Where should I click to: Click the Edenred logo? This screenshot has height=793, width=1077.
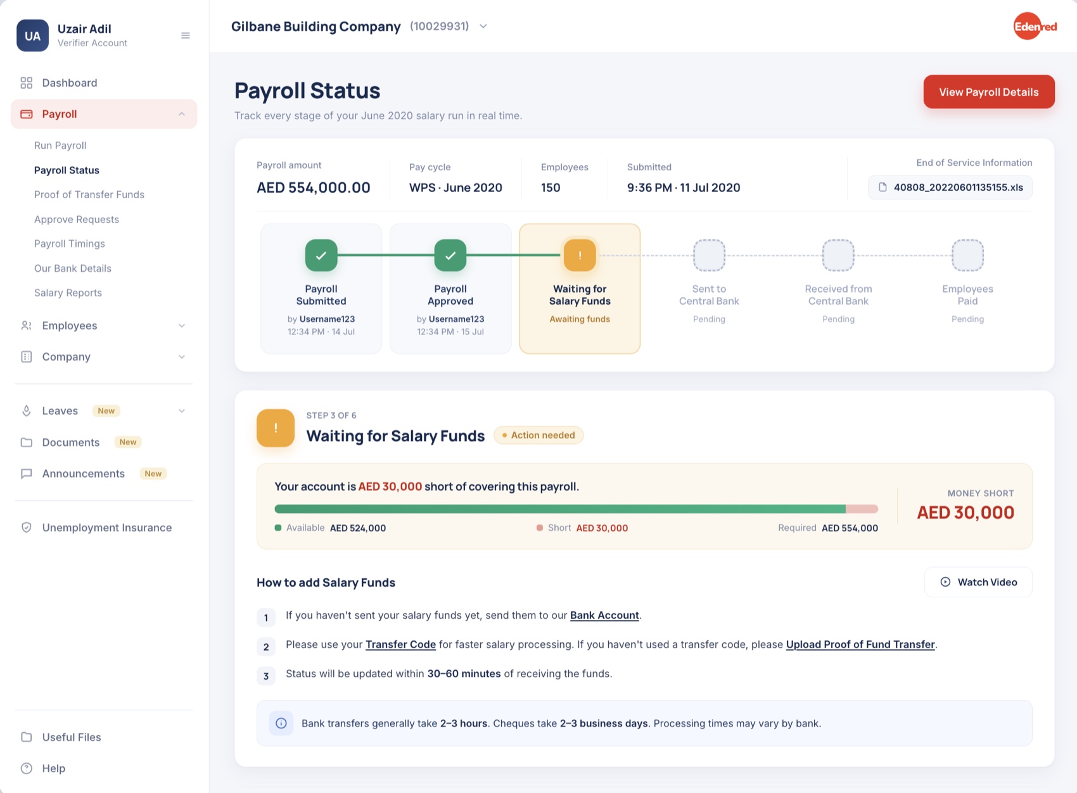pos(1035,27)
